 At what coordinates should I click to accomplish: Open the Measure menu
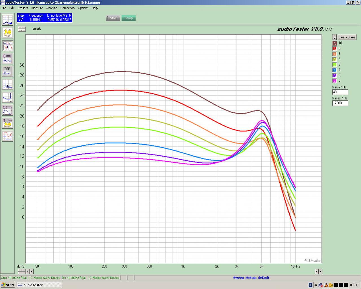(37, 8)
